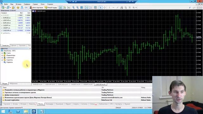Click the Zoom In magnifier icon
The image size is (203, 114).
point(73,8)
